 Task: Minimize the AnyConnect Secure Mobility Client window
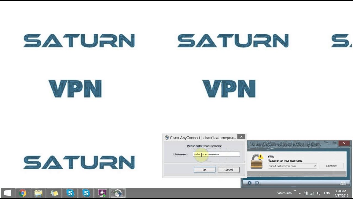327,143
